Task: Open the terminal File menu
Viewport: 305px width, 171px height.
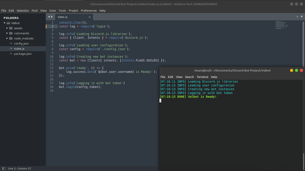Action: pyautogui.click(x=163, y=77)
